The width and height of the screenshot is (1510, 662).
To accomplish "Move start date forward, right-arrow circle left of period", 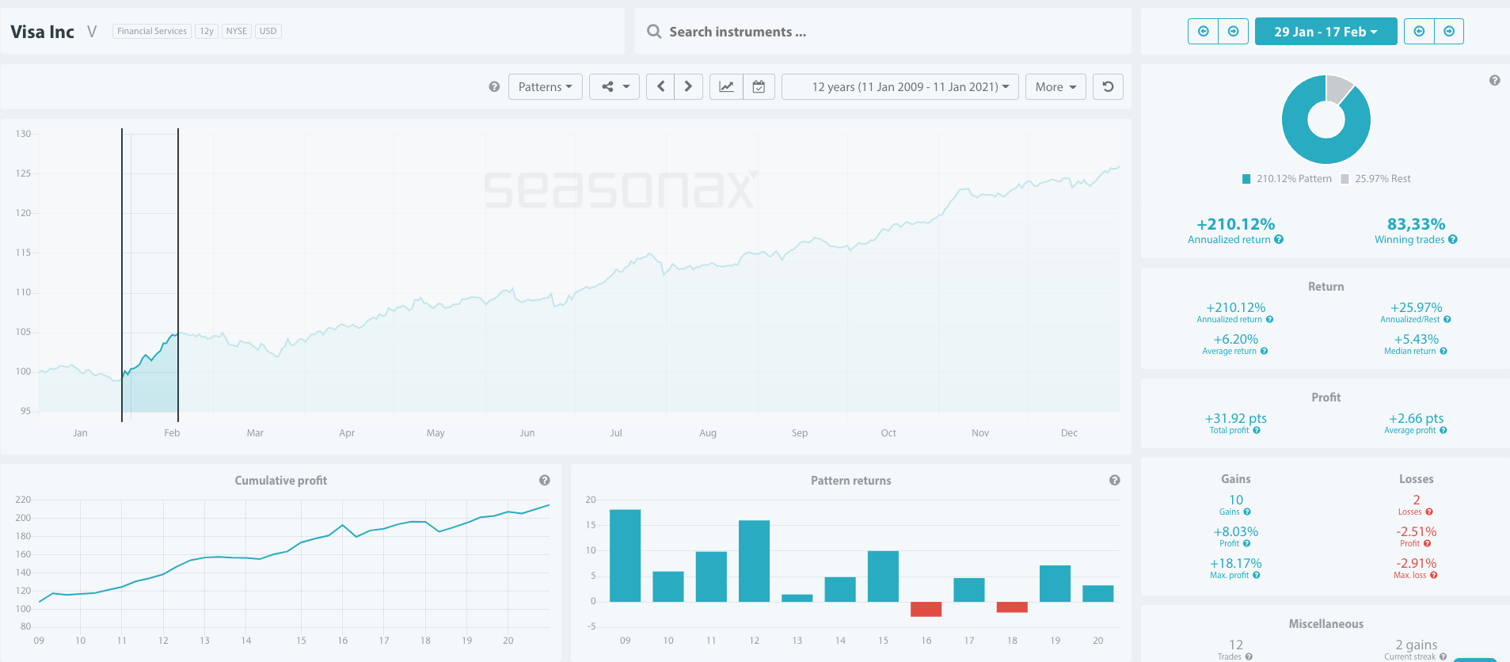I will tap(1233, 32).
